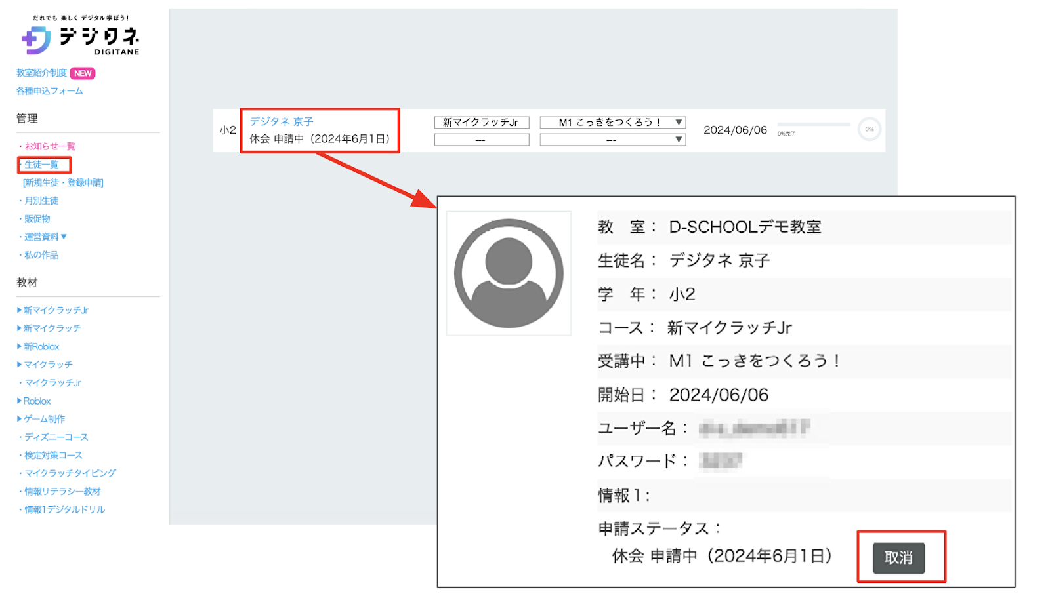This screenshot has width=1050, height=615.
Task: Click the NEW badge beside 教室紹介制度
Action: (x=83, y=73)
